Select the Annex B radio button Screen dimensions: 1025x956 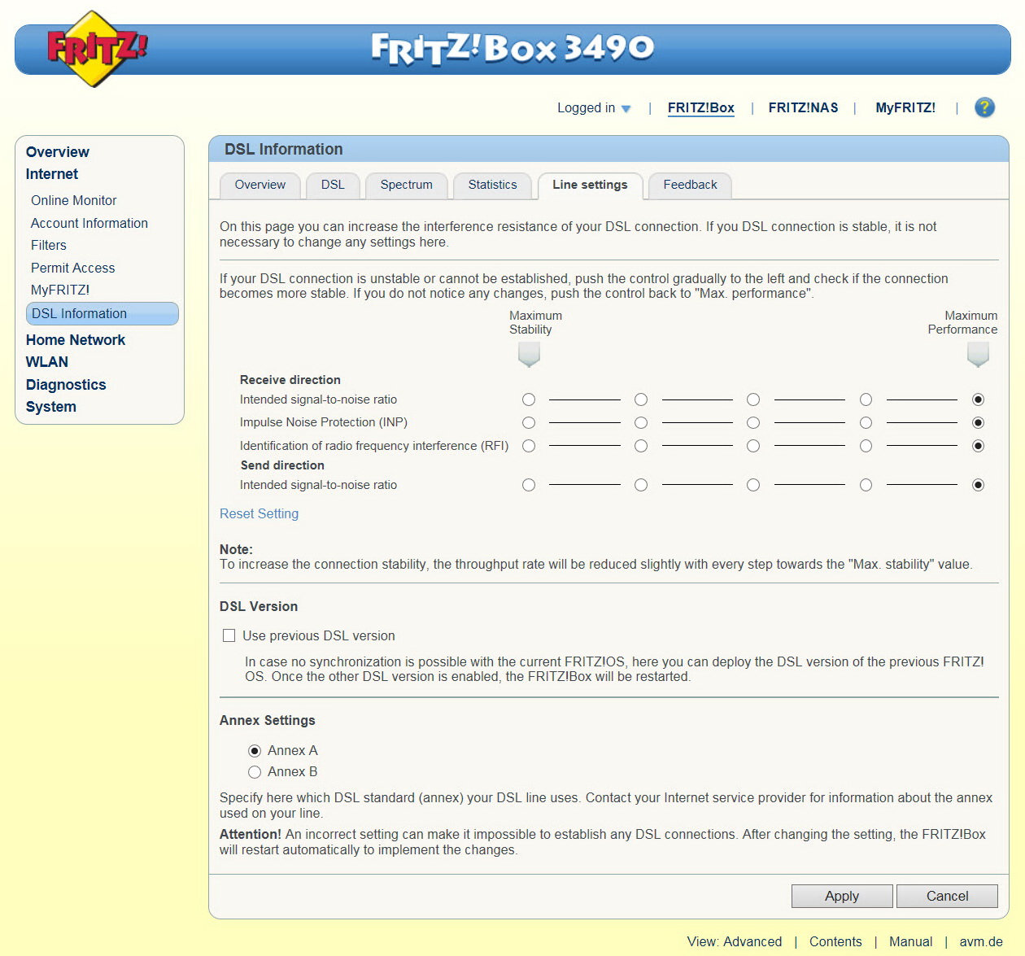click(x=255, y=772)
